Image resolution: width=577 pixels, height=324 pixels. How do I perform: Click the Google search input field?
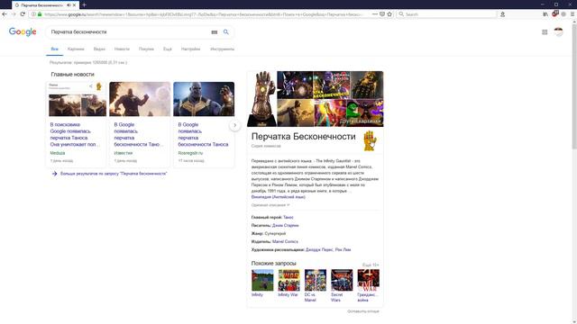click(129, 32)
